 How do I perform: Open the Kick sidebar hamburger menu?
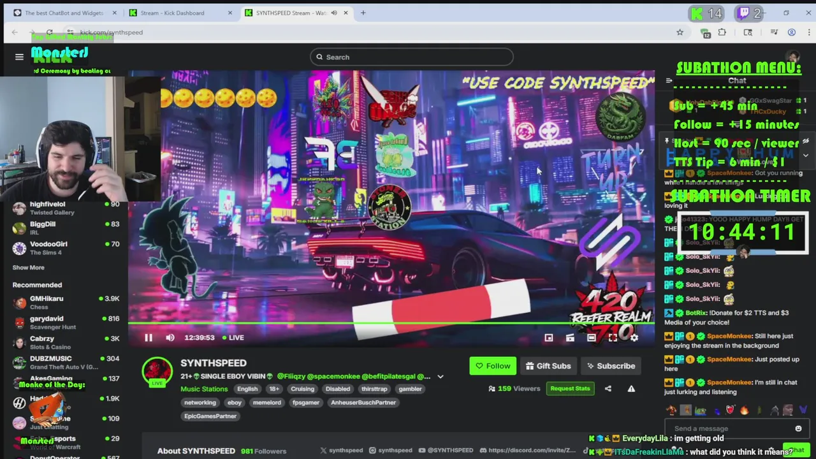19,57
